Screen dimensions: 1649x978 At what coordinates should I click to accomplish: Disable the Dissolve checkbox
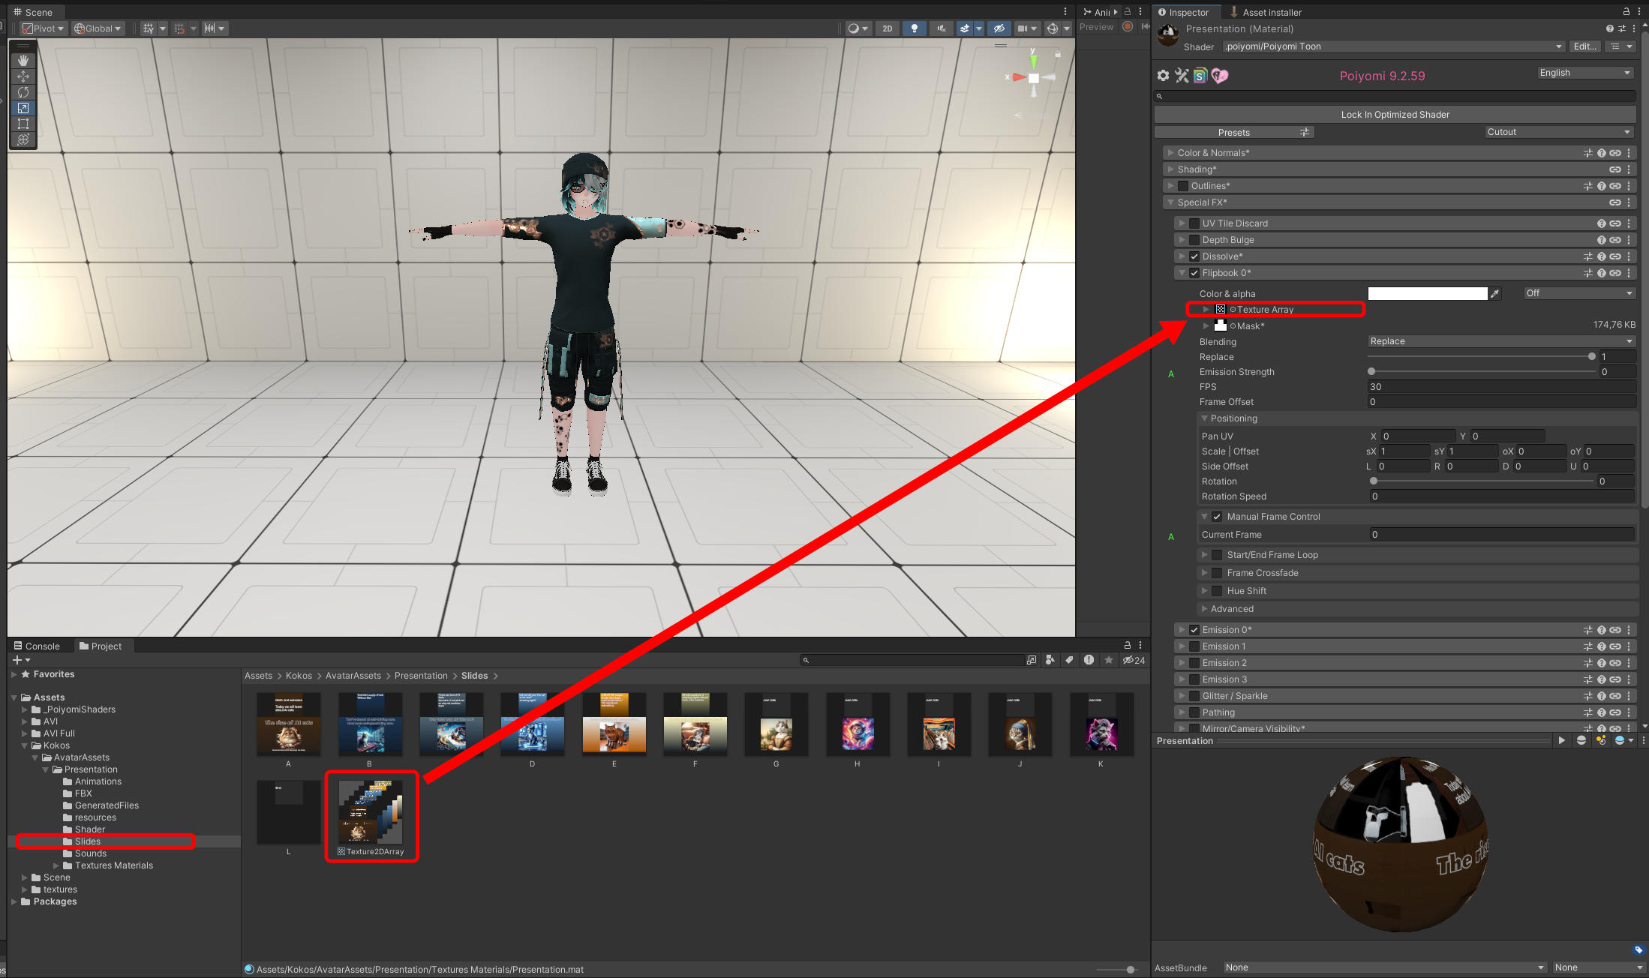point(1194,256)
